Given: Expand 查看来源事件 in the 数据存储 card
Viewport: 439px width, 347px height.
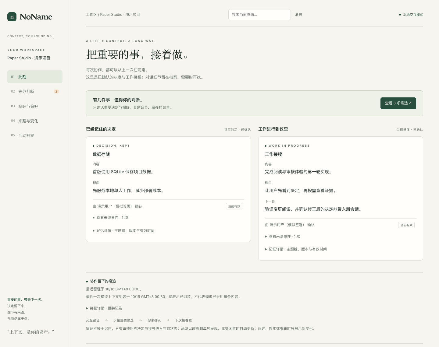Looking at the screenshot, I should click(110, 218).
